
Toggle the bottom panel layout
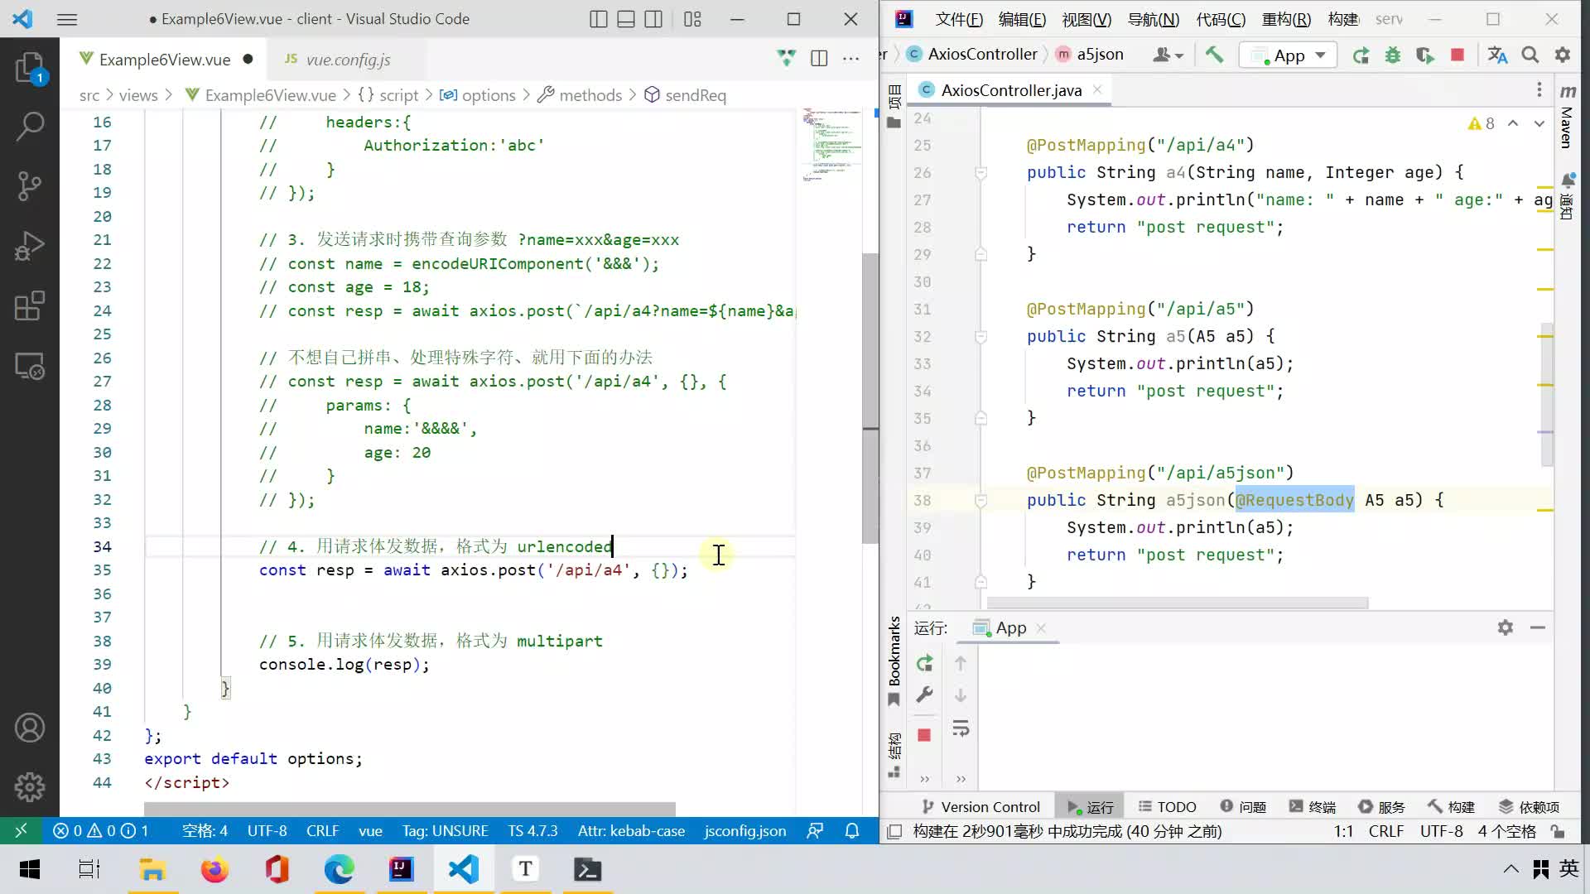(626, 19)
